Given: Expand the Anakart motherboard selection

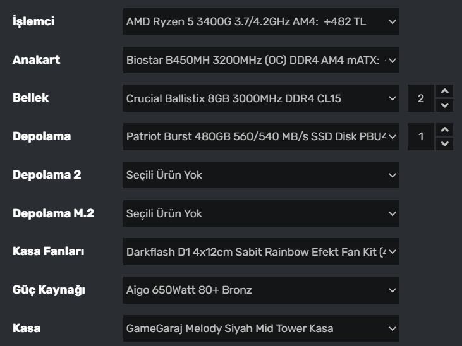Looking at the screenshot, I should [260, 61].
